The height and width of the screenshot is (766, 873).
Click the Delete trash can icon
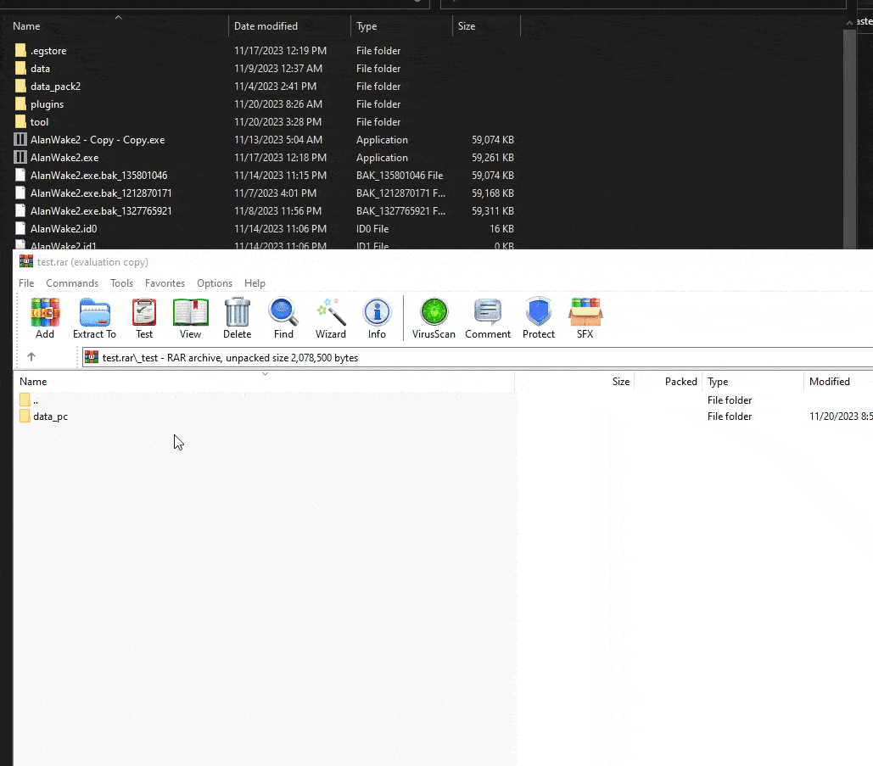pos(238,318)
